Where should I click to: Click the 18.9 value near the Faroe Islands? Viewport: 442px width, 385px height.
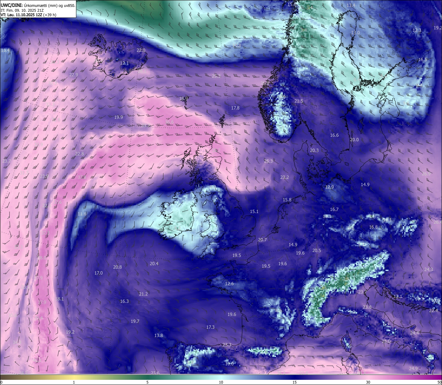click(184, 98)
